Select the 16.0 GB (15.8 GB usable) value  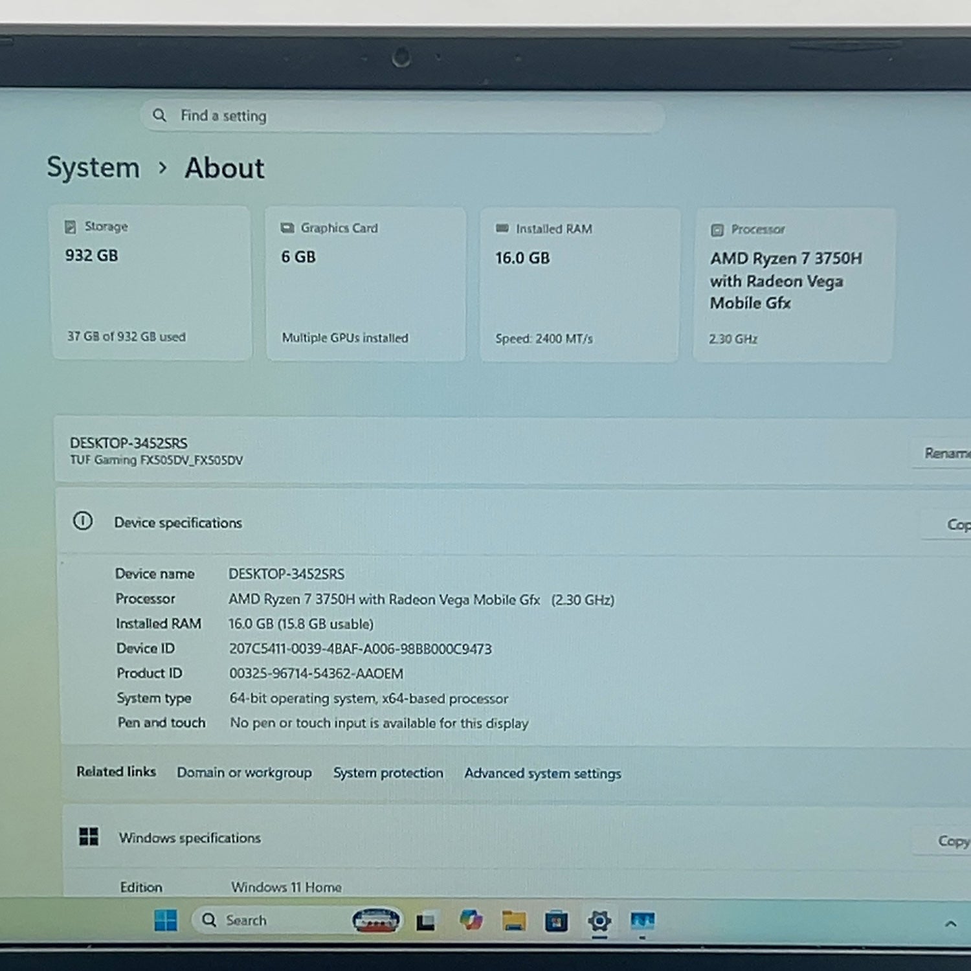click(301, 624)
